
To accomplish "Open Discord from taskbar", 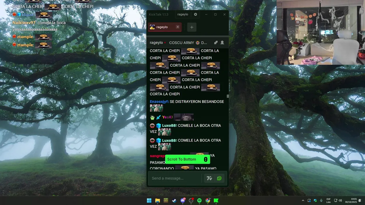I will tap(182, 200).
